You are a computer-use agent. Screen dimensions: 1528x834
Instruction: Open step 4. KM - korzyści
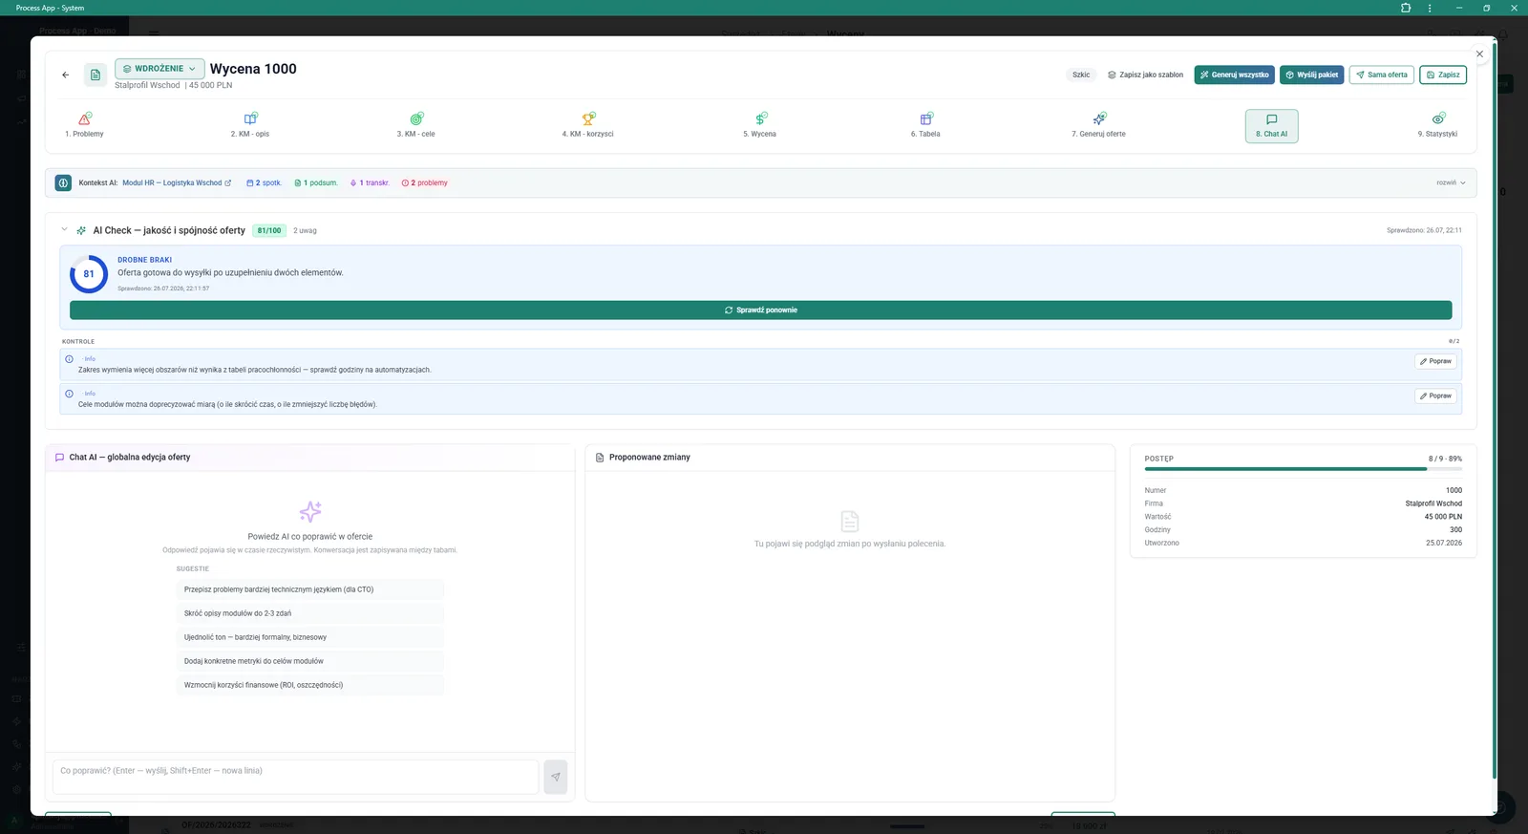tap(588, 125)
